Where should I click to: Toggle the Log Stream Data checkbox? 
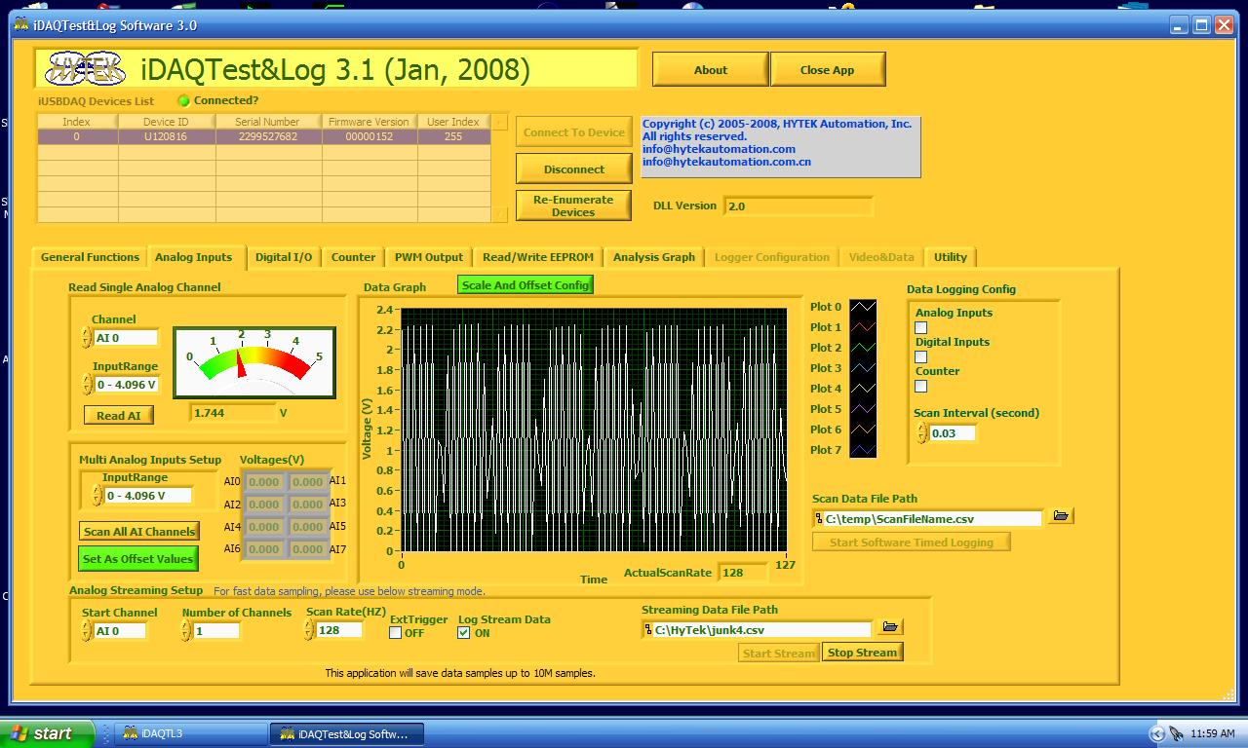coord(463,633)
